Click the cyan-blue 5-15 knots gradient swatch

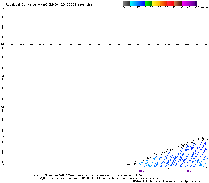click(x=138, y=3)
